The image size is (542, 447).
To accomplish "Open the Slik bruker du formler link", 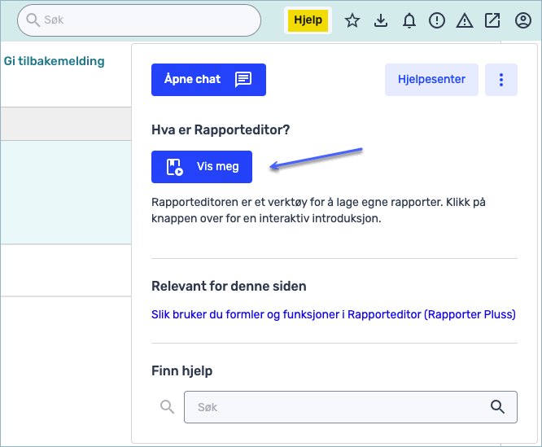I will pyautogui.click(x=333, y=314).
